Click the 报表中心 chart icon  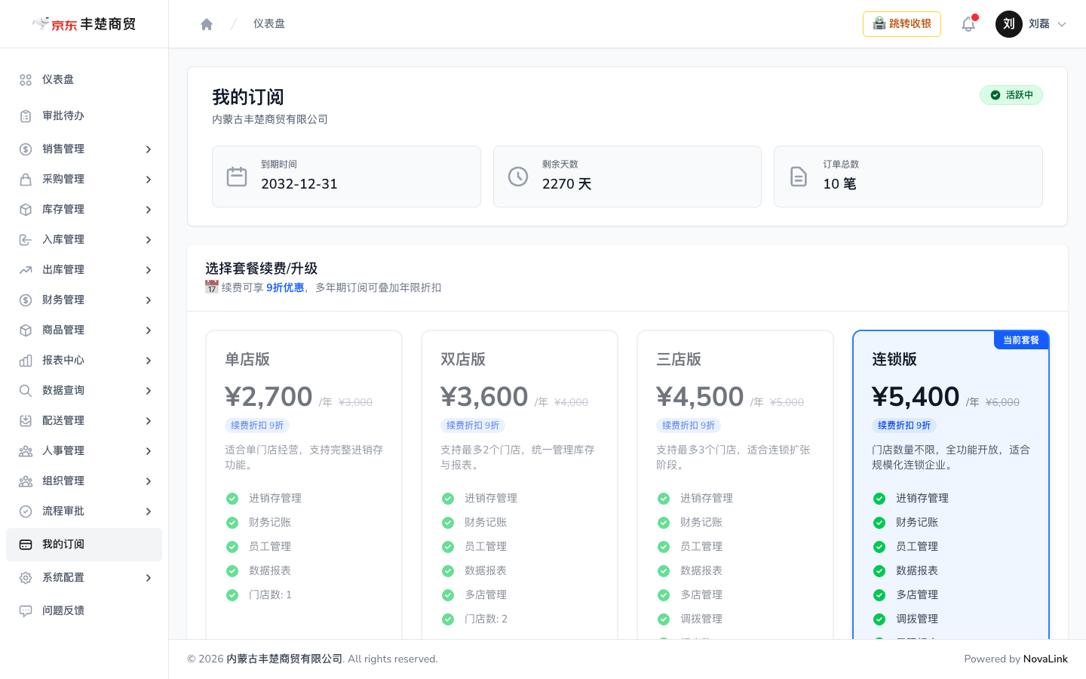(x=26, y=361)
